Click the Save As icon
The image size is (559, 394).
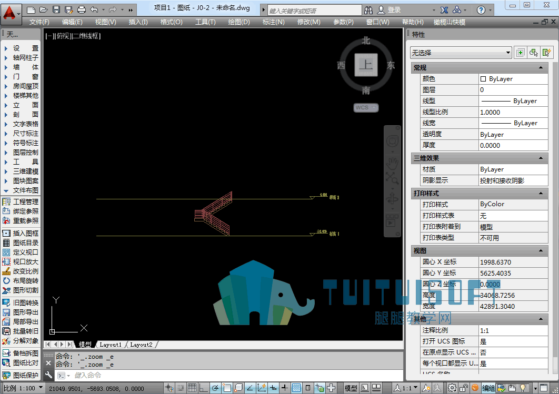pos(69,10)
